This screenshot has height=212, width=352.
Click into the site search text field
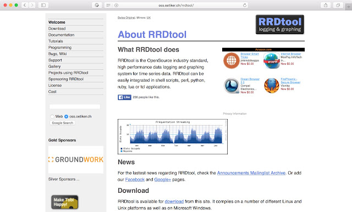coord(75,107)
